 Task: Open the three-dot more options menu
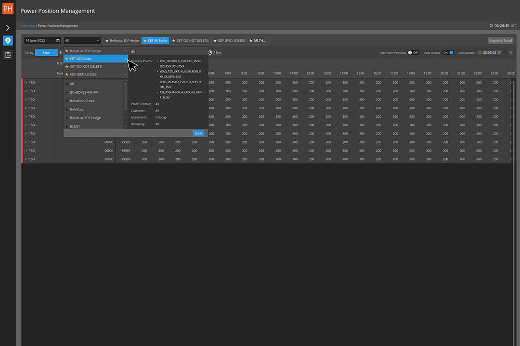point(511,53)
